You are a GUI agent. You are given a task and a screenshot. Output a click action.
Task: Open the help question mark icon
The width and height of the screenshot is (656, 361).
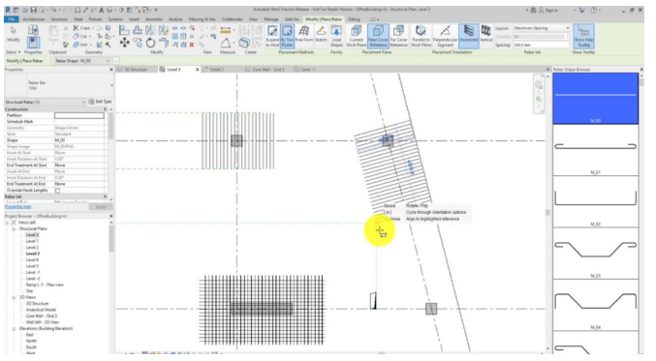pos(593,10)
